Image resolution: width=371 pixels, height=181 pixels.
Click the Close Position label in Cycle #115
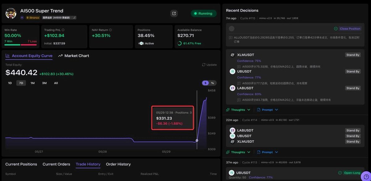(350, 29)
